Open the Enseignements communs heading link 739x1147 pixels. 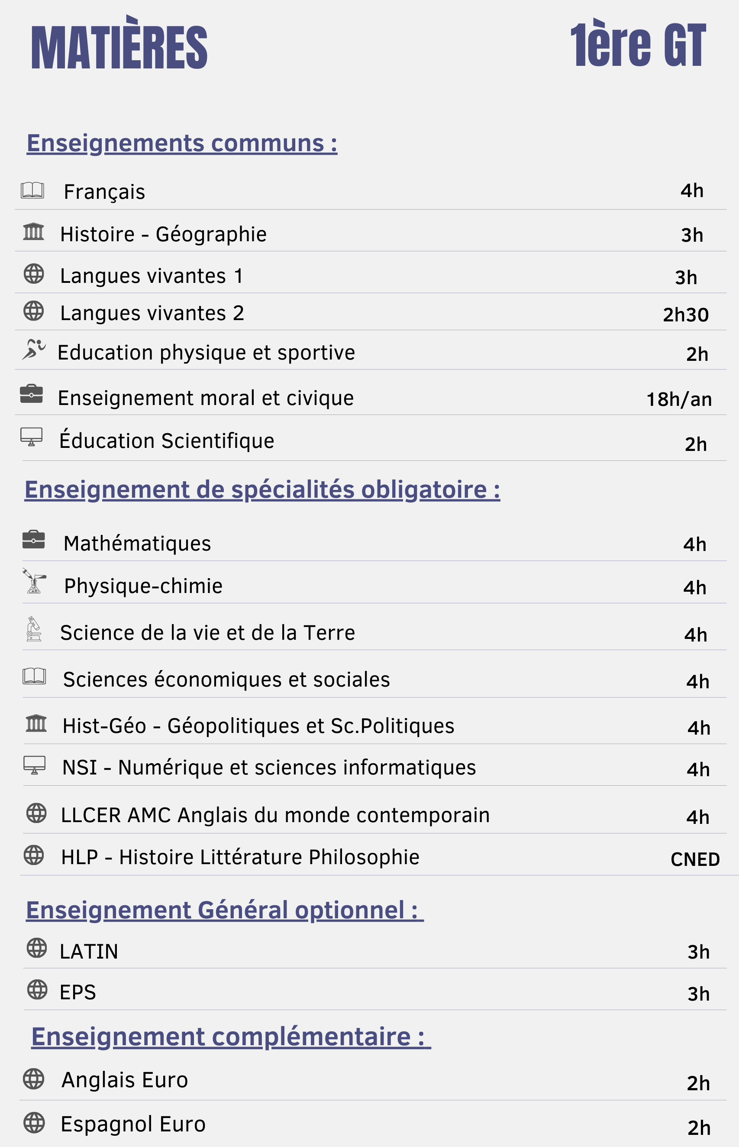[182, 143]
